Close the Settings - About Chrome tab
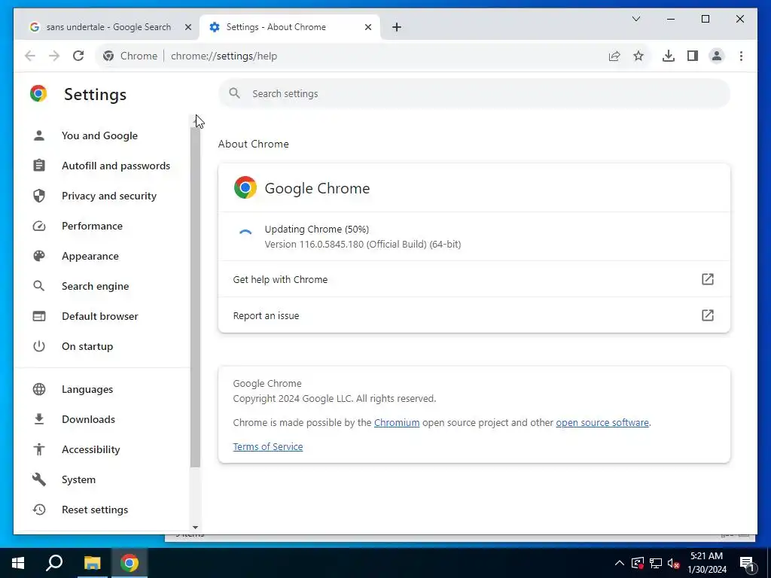 [x=367, y=27]
